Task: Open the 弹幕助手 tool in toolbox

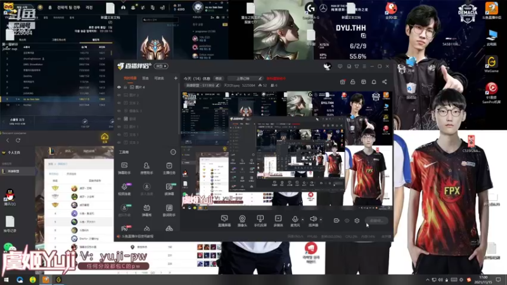Action: [x=124, y=168]
